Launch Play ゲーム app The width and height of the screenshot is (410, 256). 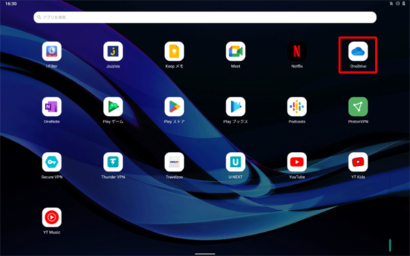click(x=113, y=106)
